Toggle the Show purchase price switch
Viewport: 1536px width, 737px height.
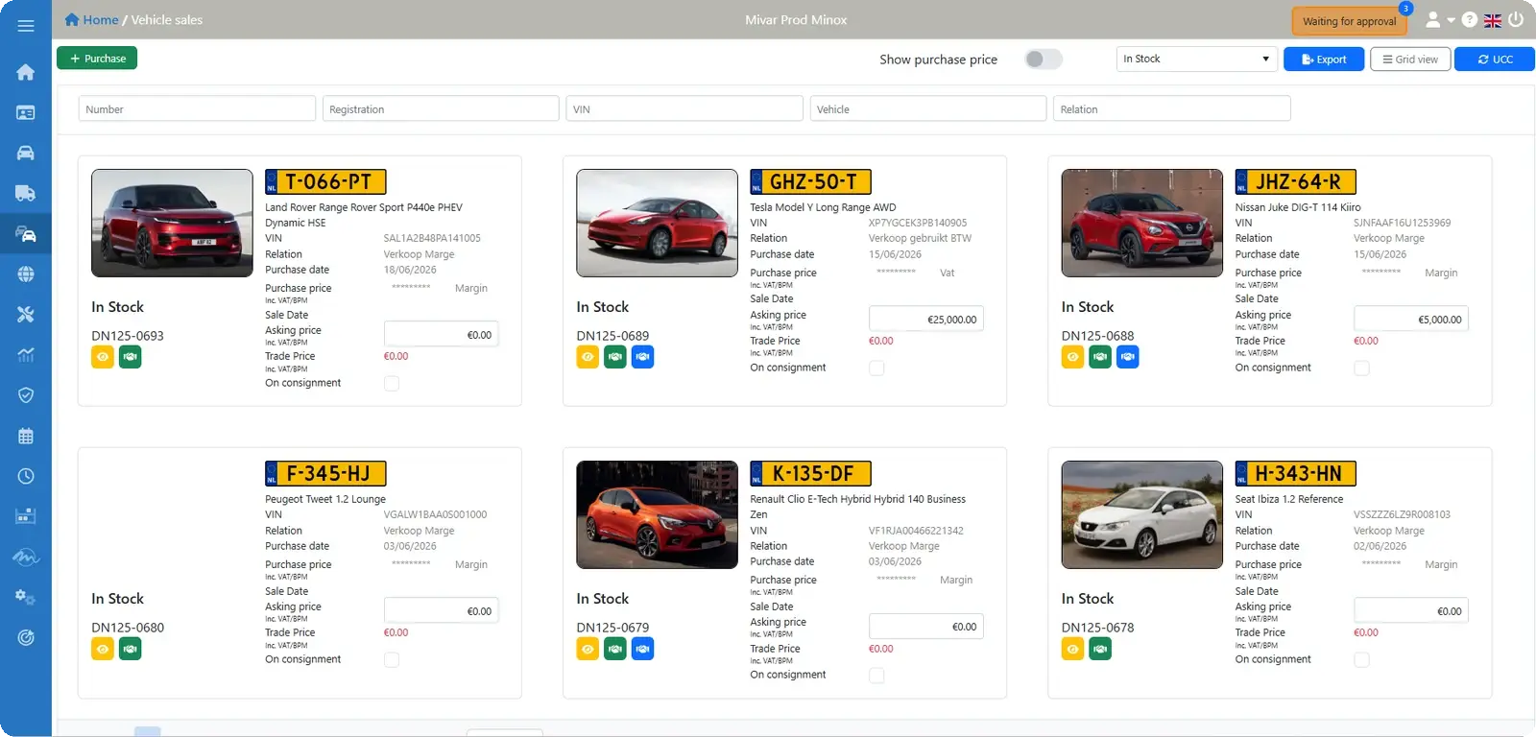(x=1043, y=59)
